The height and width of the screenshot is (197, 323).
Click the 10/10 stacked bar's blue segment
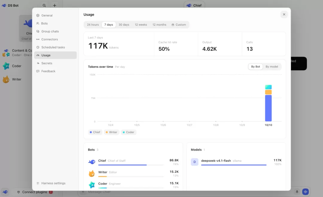[268, 108]
